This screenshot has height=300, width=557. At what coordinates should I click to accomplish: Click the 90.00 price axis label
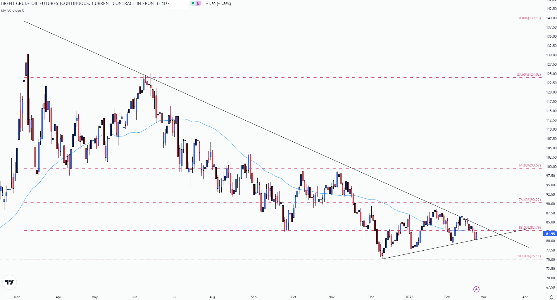551,204
